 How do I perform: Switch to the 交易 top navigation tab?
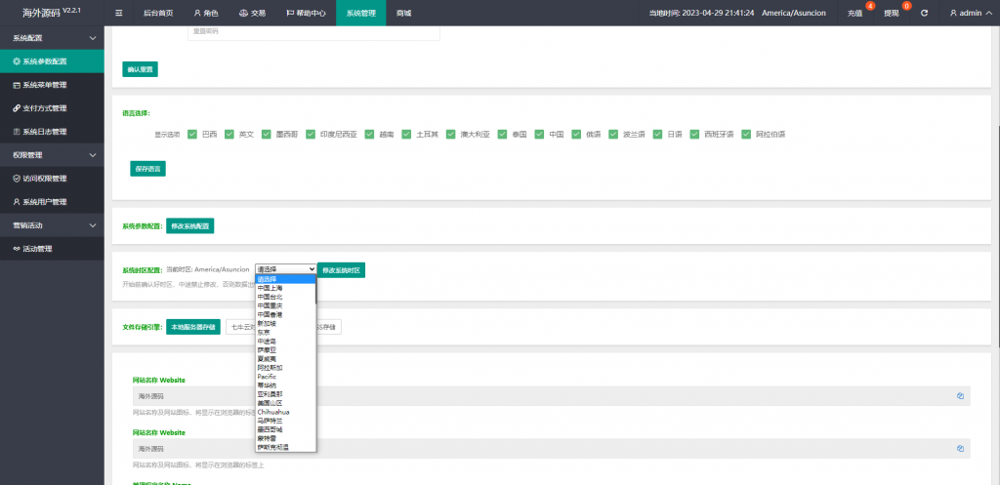pos(251,13)
